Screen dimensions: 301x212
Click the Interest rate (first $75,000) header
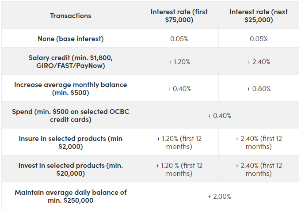coord(179,16)
